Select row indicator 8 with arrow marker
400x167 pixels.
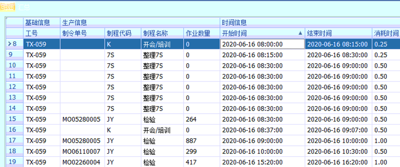(14, 44)
